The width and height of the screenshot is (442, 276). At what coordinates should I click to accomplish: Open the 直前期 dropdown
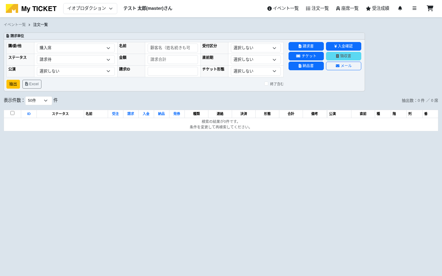click(x=256, y=59)
